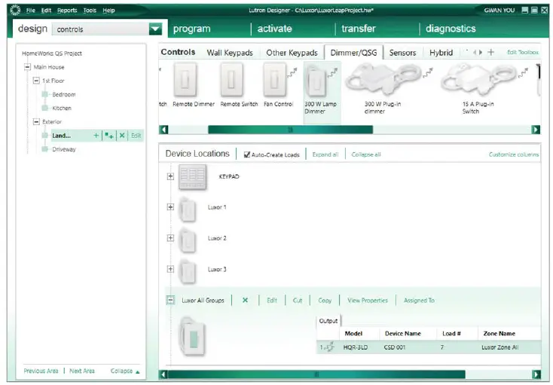553x385 pixels.
Task: Collapse the Main House tree node
Action: (x=28, y=67)
